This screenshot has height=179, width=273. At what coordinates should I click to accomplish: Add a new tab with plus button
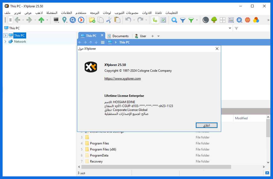pos(153,36)
